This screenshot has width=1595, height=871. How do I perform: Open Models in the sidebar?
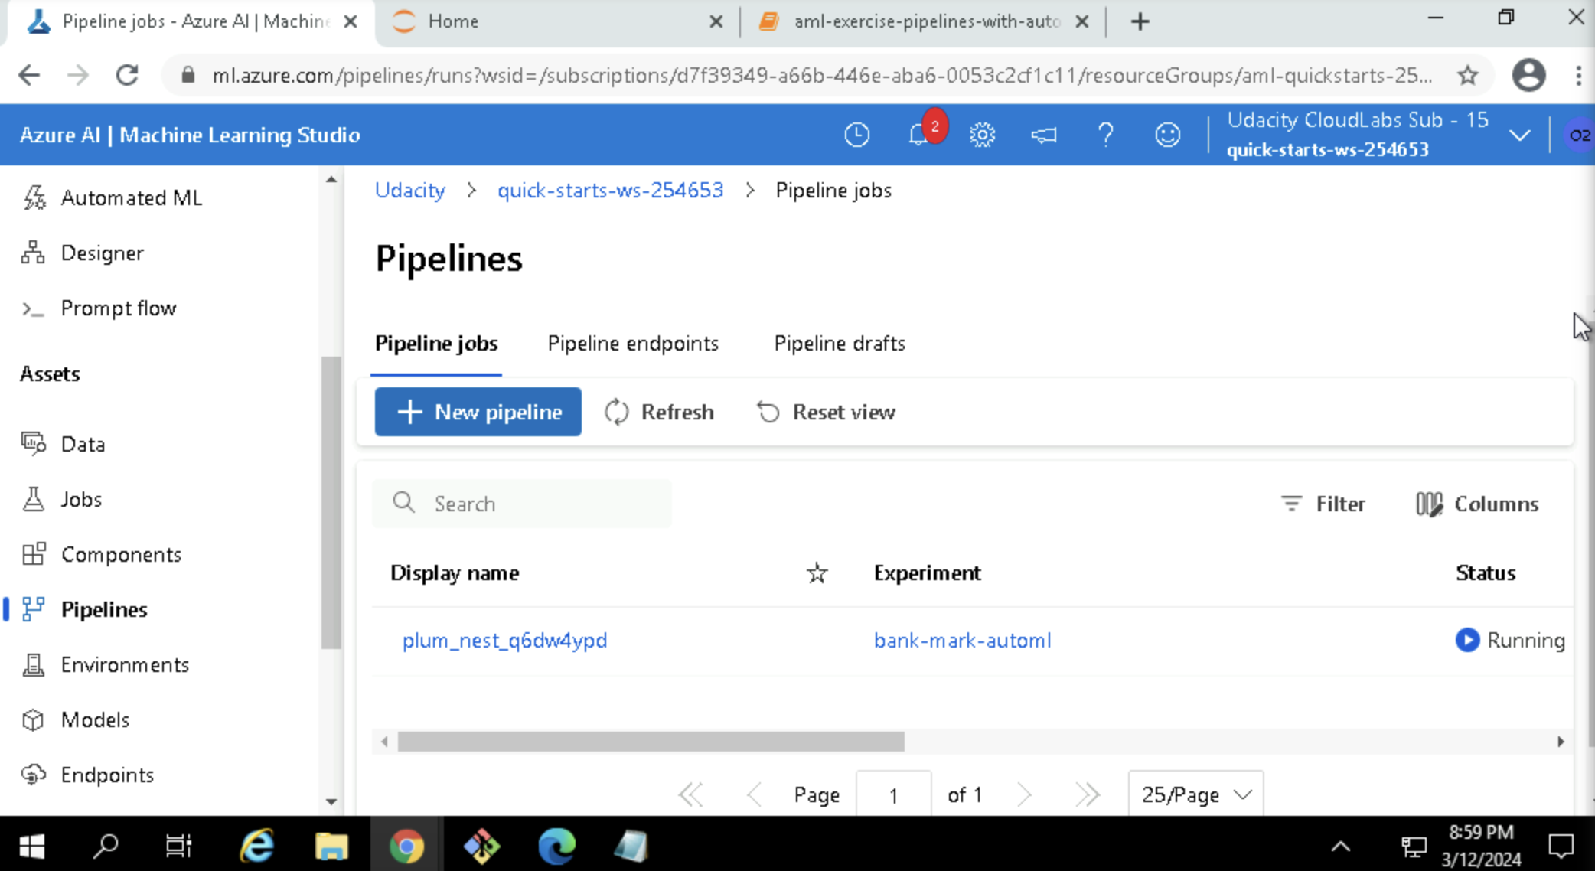tap(95, 719)
